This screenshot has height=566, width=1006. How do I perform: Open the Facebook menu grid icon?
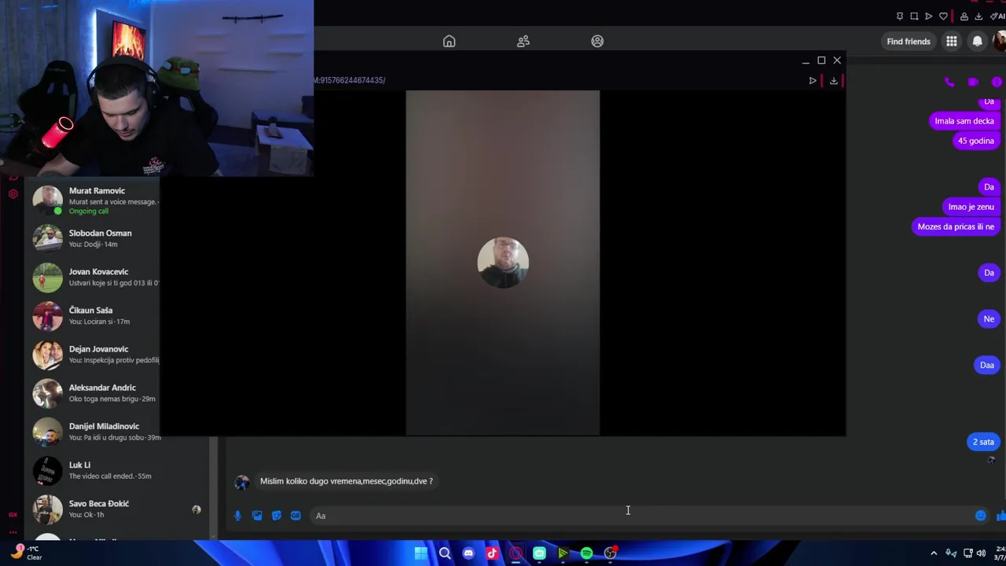pyautogui.click(x=952, y=42)
